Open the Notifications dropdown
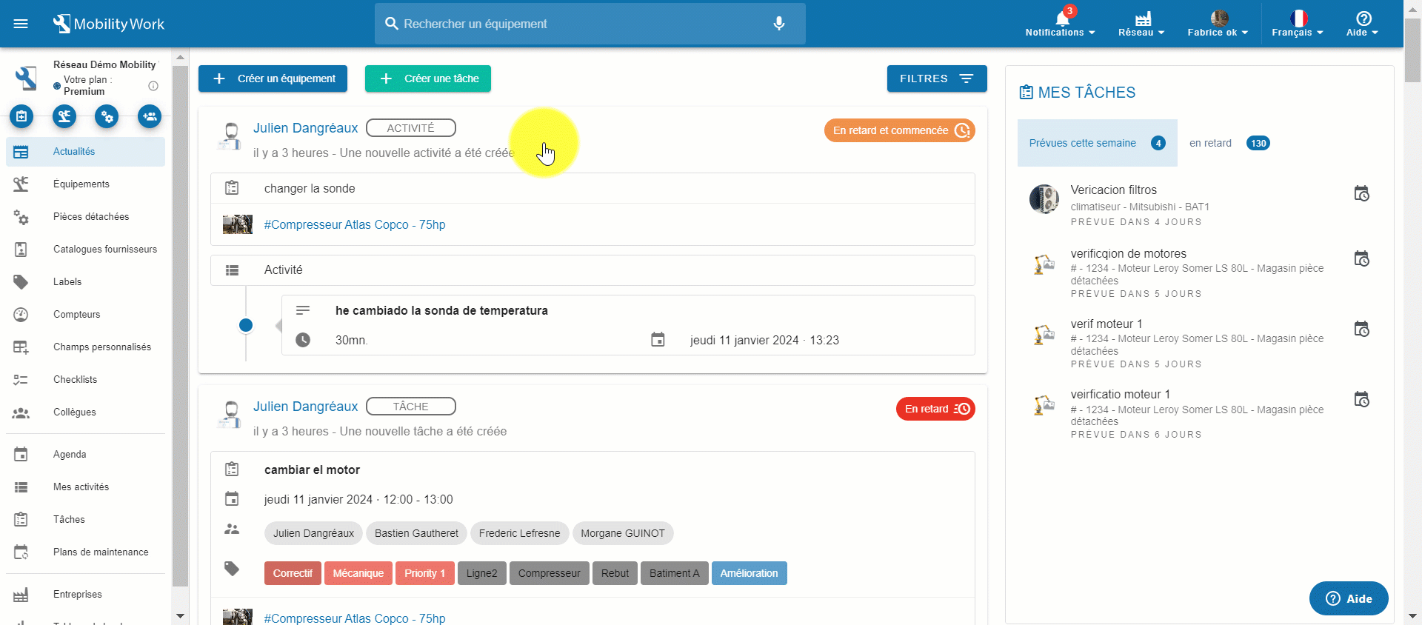Viewport: 1422px width, 625px height. [x=1060, y=24]
